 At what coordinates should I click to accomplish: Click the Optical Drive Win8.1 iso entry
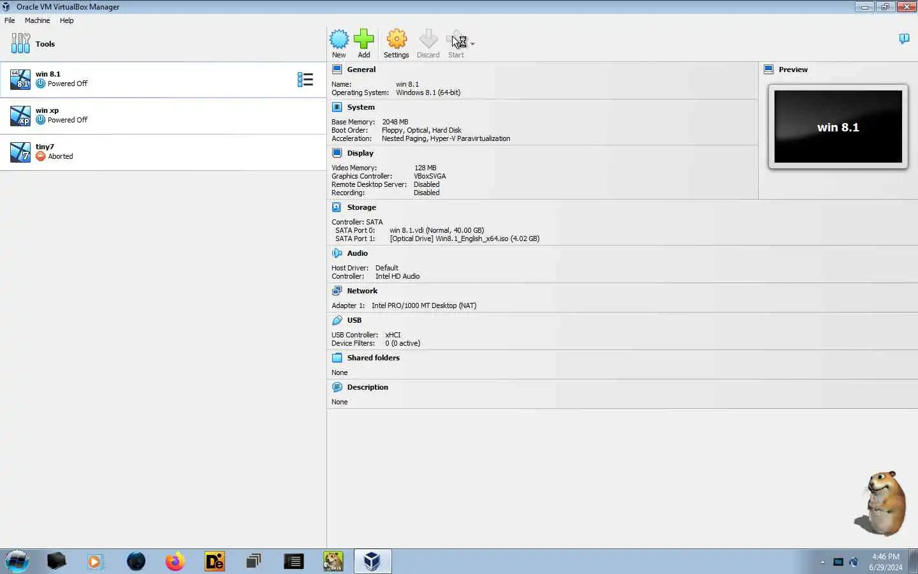point(465,239)
